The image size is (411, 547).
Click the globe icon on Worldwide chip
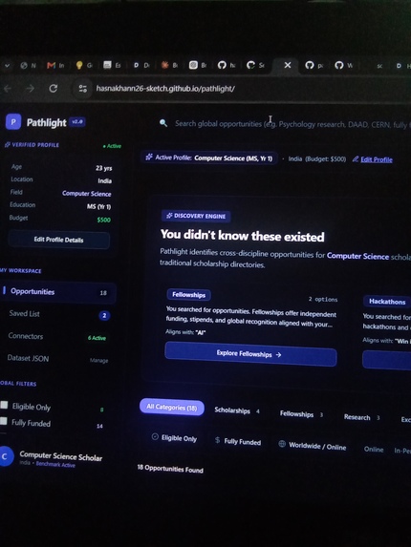click(282, 444)
